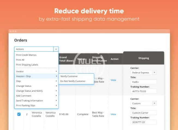Expand Print Packing Slips submenu arrow
The height and width of the screenshot is (130, 178).
(56, 106)
